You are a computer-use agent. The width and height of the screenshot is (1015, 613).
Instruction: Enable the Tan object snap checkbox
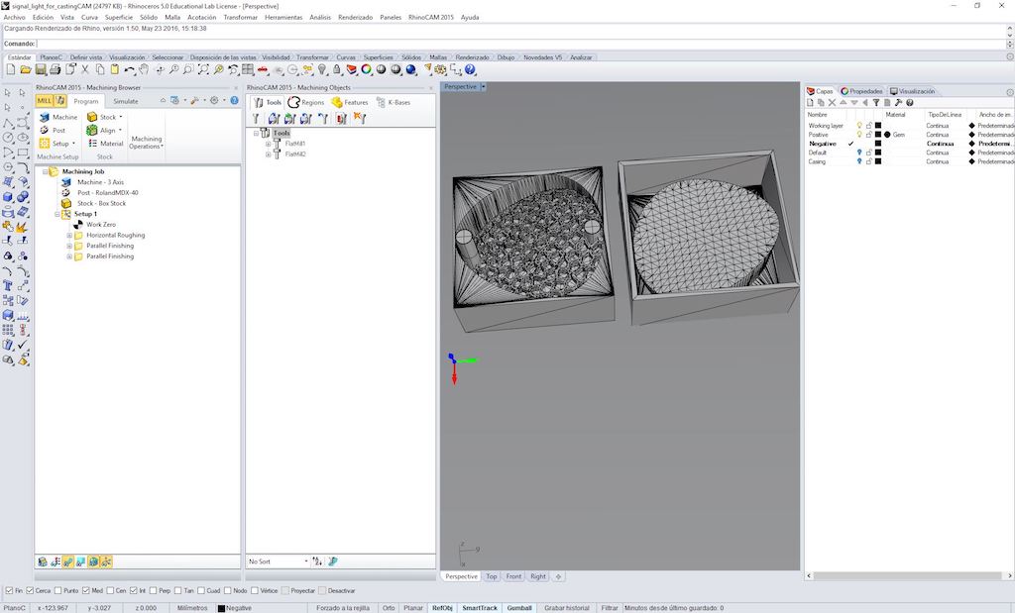[178, 590]
